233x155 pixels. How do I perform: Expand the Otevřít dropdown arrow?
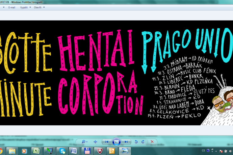coord(44,7)
